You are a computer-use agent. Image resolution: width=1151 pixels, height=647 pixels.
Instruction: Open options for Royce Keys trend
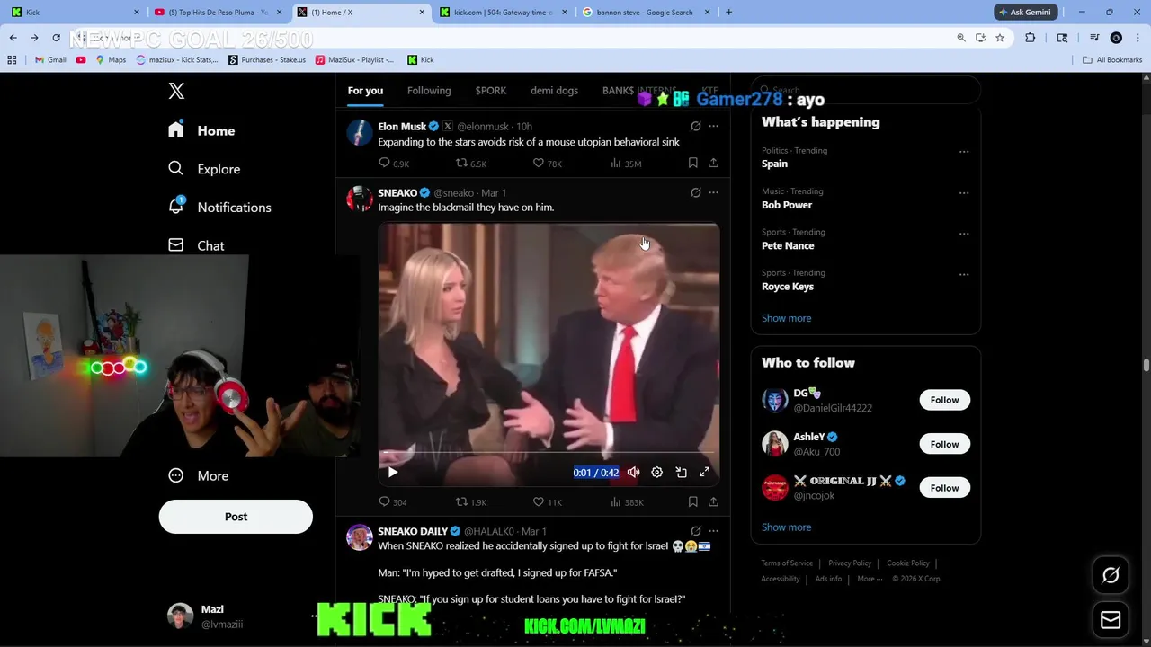(x=964, y=275)
